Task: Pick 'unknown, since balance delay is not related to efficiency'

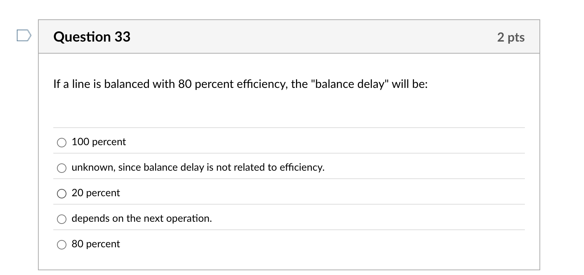Action: [x=62, y=168]
